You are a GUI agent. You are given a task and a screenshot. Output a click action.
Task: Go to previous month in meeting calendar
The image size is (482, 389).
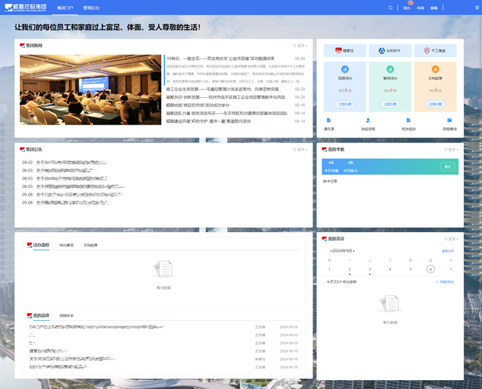(x=331, y=251)
